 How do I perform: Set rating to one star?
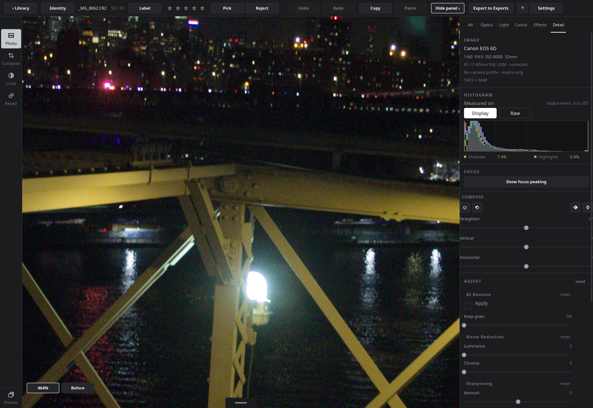tap(170, 8)
